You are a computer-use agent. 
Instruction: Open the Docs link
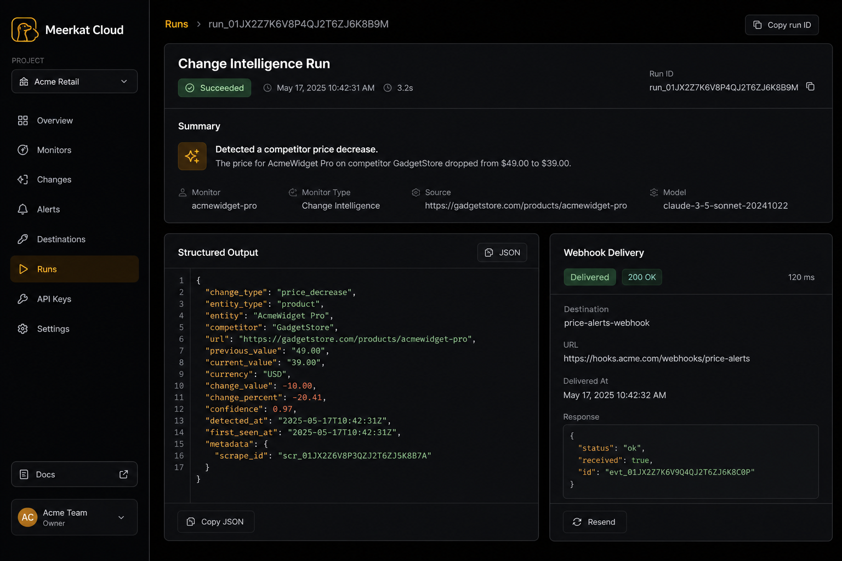[75, 474]
